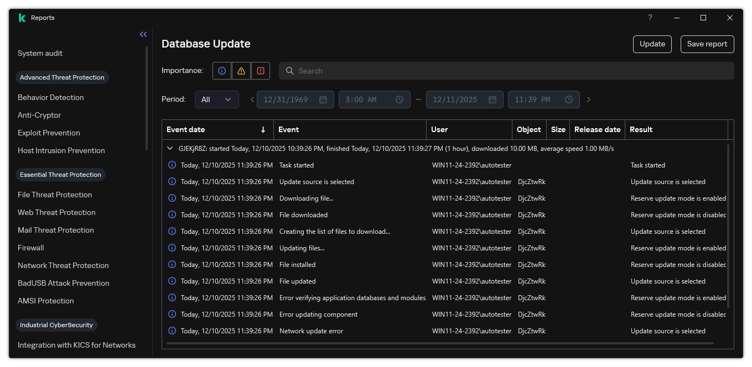
Task: Open the start date calendar picker
Action: pyautogui.click(x=323, y=99)
